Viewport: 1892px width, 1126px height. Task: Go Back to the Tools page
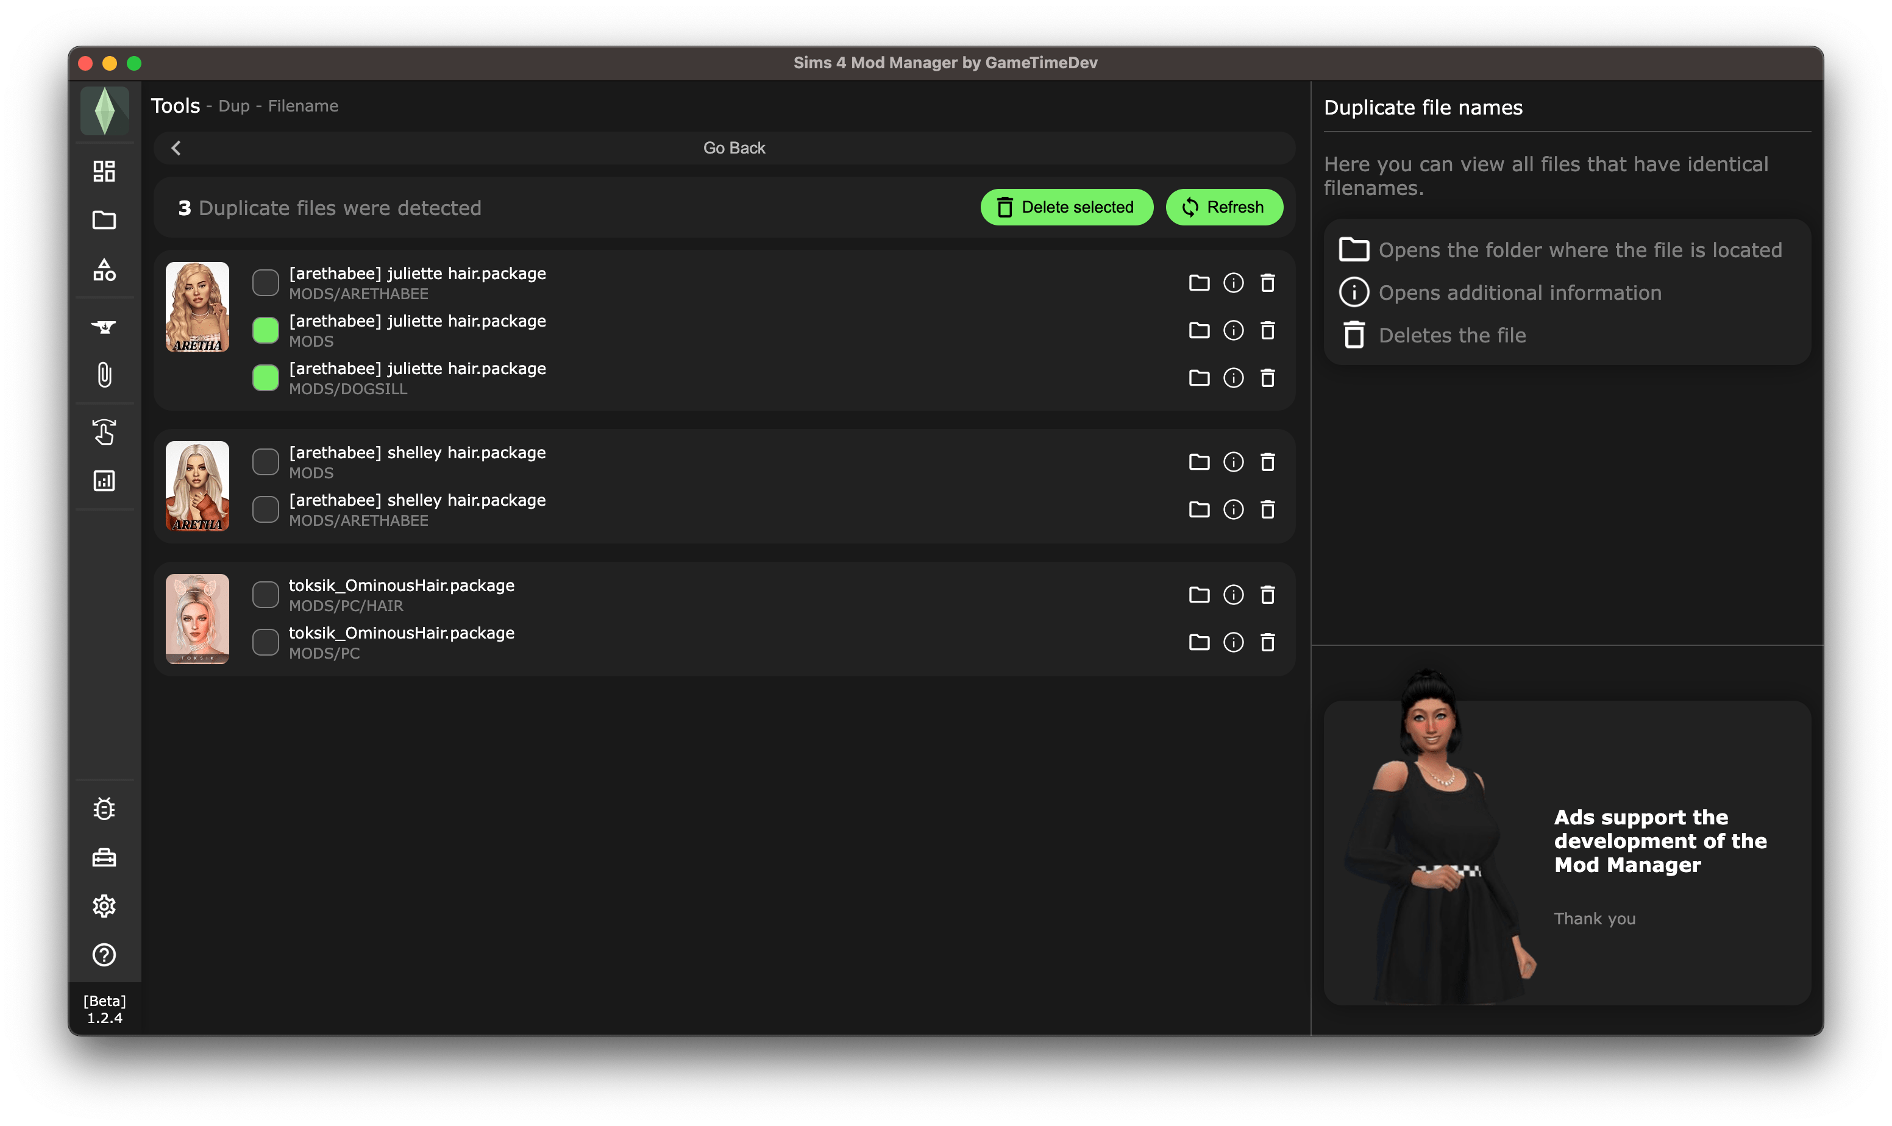tap(724, 148)
